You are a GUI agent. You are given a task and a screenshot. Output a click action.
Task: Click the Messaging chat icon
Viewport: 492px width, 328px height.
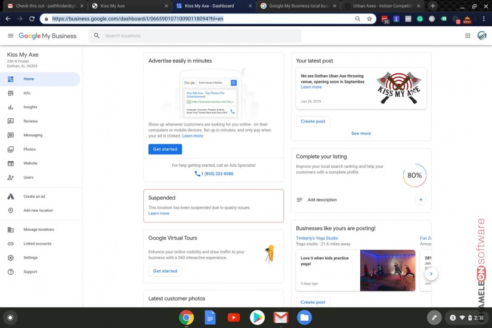coord(11,135)
